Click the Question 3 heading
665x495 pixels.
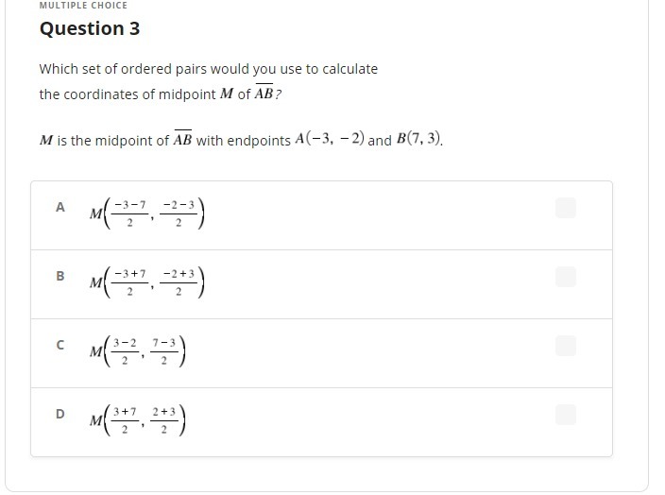point(90,29)
